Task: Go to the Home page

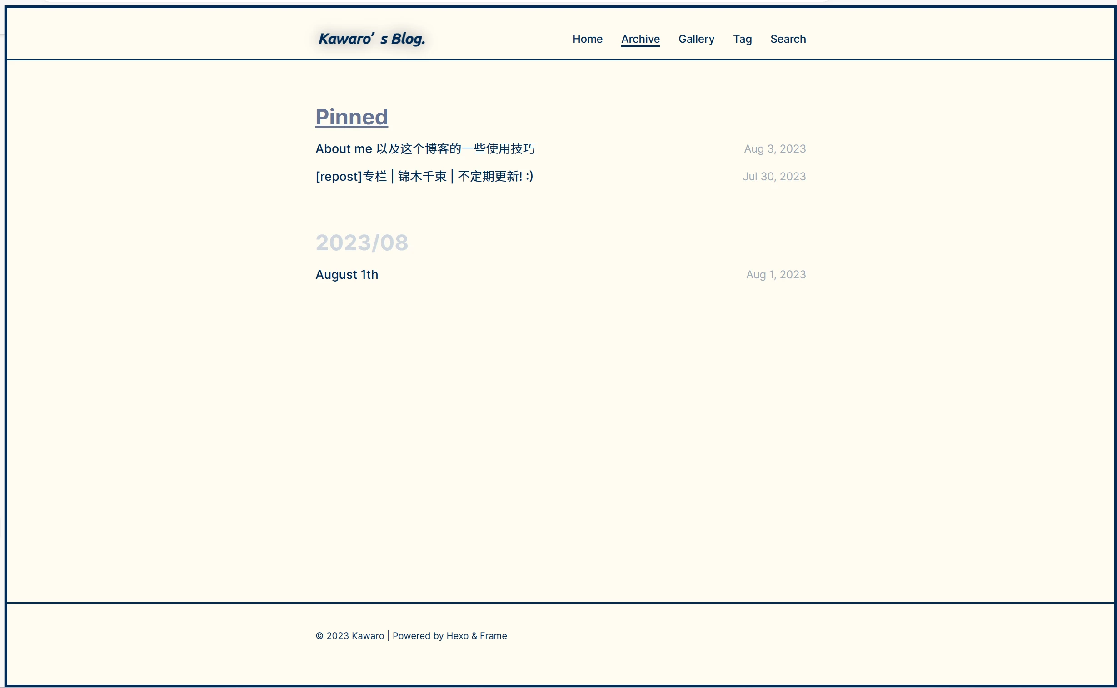Action: [x=587, y=39]
